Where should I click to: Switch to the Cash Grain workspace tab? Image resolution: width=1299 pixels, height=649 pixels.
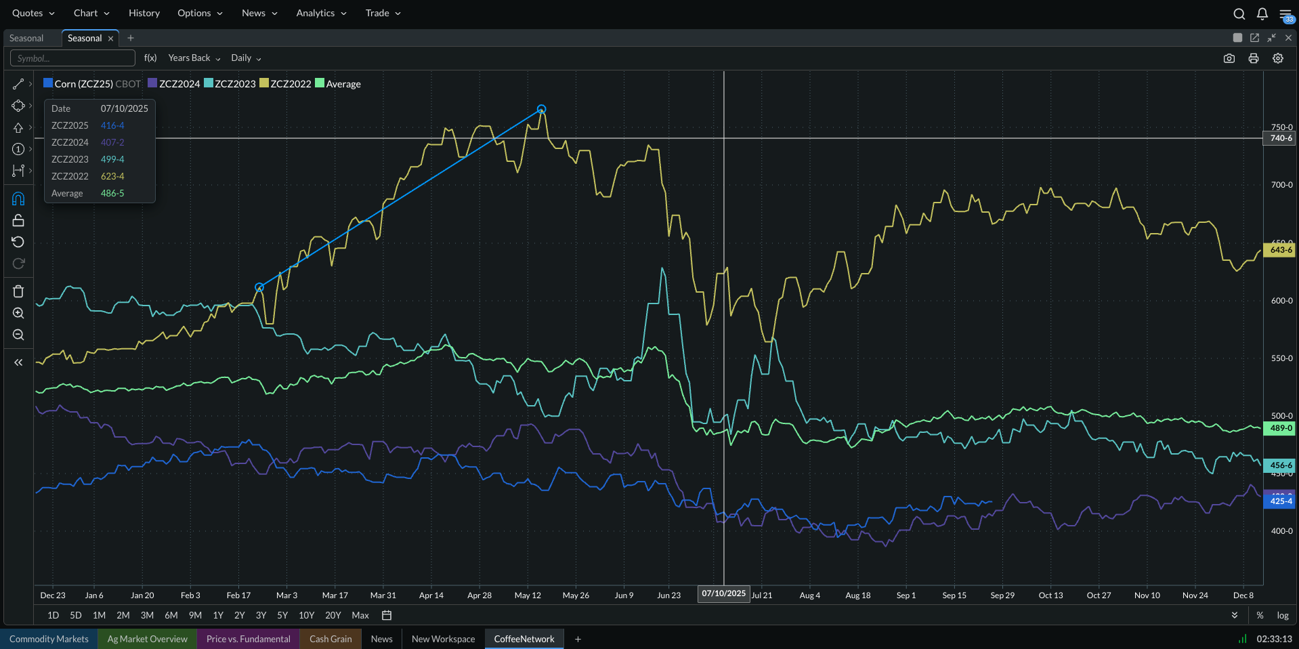click(x=331, y=639)
